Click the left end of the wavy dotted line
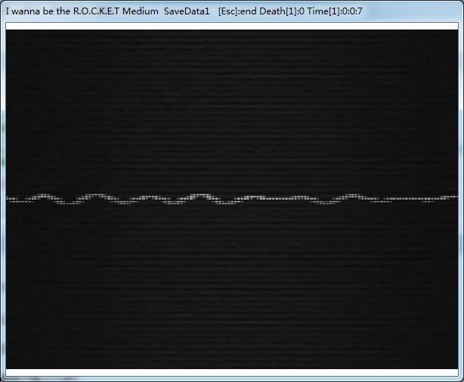This screenshot has height=382, width=464. [9, 200]
